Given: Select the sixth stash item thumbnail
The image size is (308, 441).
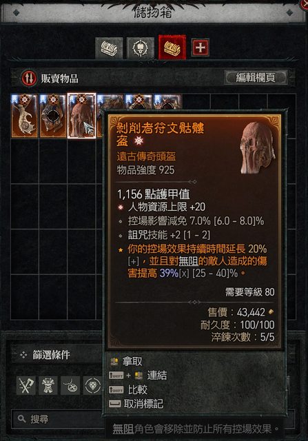Looking at the screenshot, I should 167,102.
